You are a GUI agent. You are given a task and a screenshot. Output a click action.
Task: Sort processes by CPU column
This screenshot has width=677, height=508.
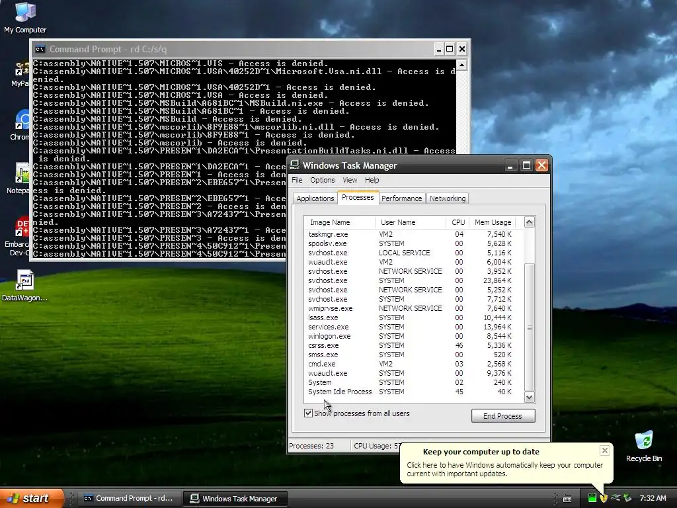(458, 222)
